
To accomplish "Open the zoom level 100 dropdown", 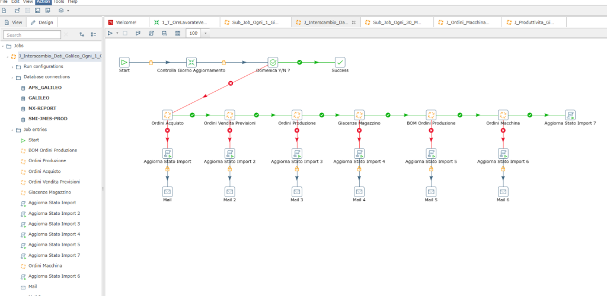I will [x=206, y=34].
